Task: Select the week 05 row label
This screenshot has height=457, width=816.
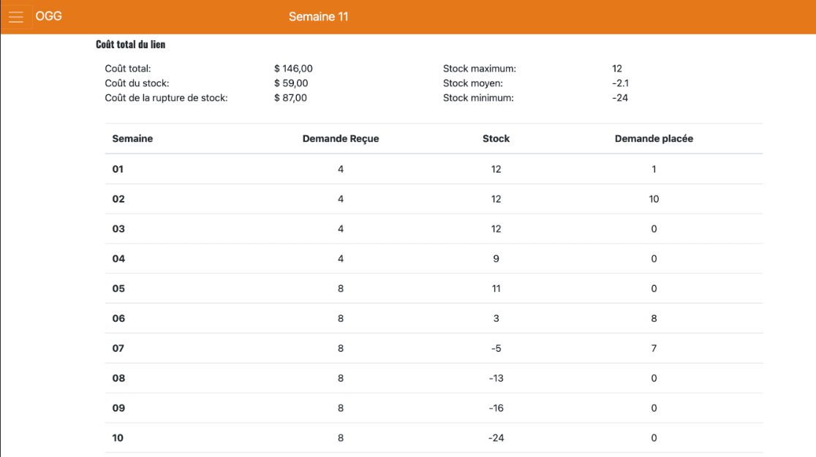Action: coord(118,288)
